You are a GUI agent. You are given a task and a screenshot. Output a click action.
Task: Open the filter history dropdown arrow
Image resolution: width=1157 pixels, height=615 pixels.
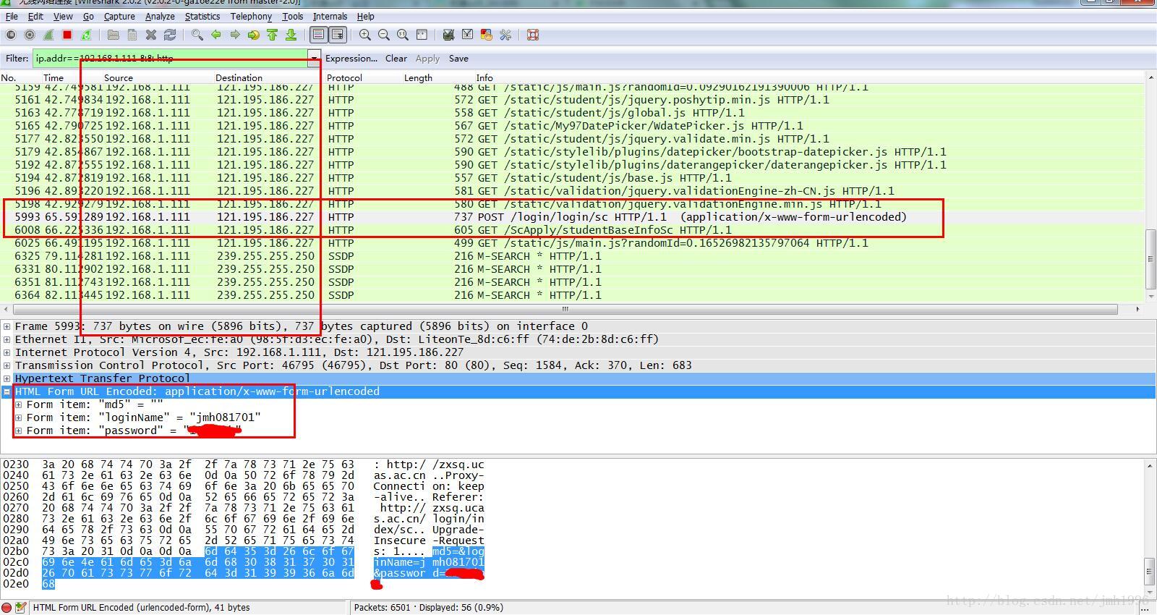[314, 59]
